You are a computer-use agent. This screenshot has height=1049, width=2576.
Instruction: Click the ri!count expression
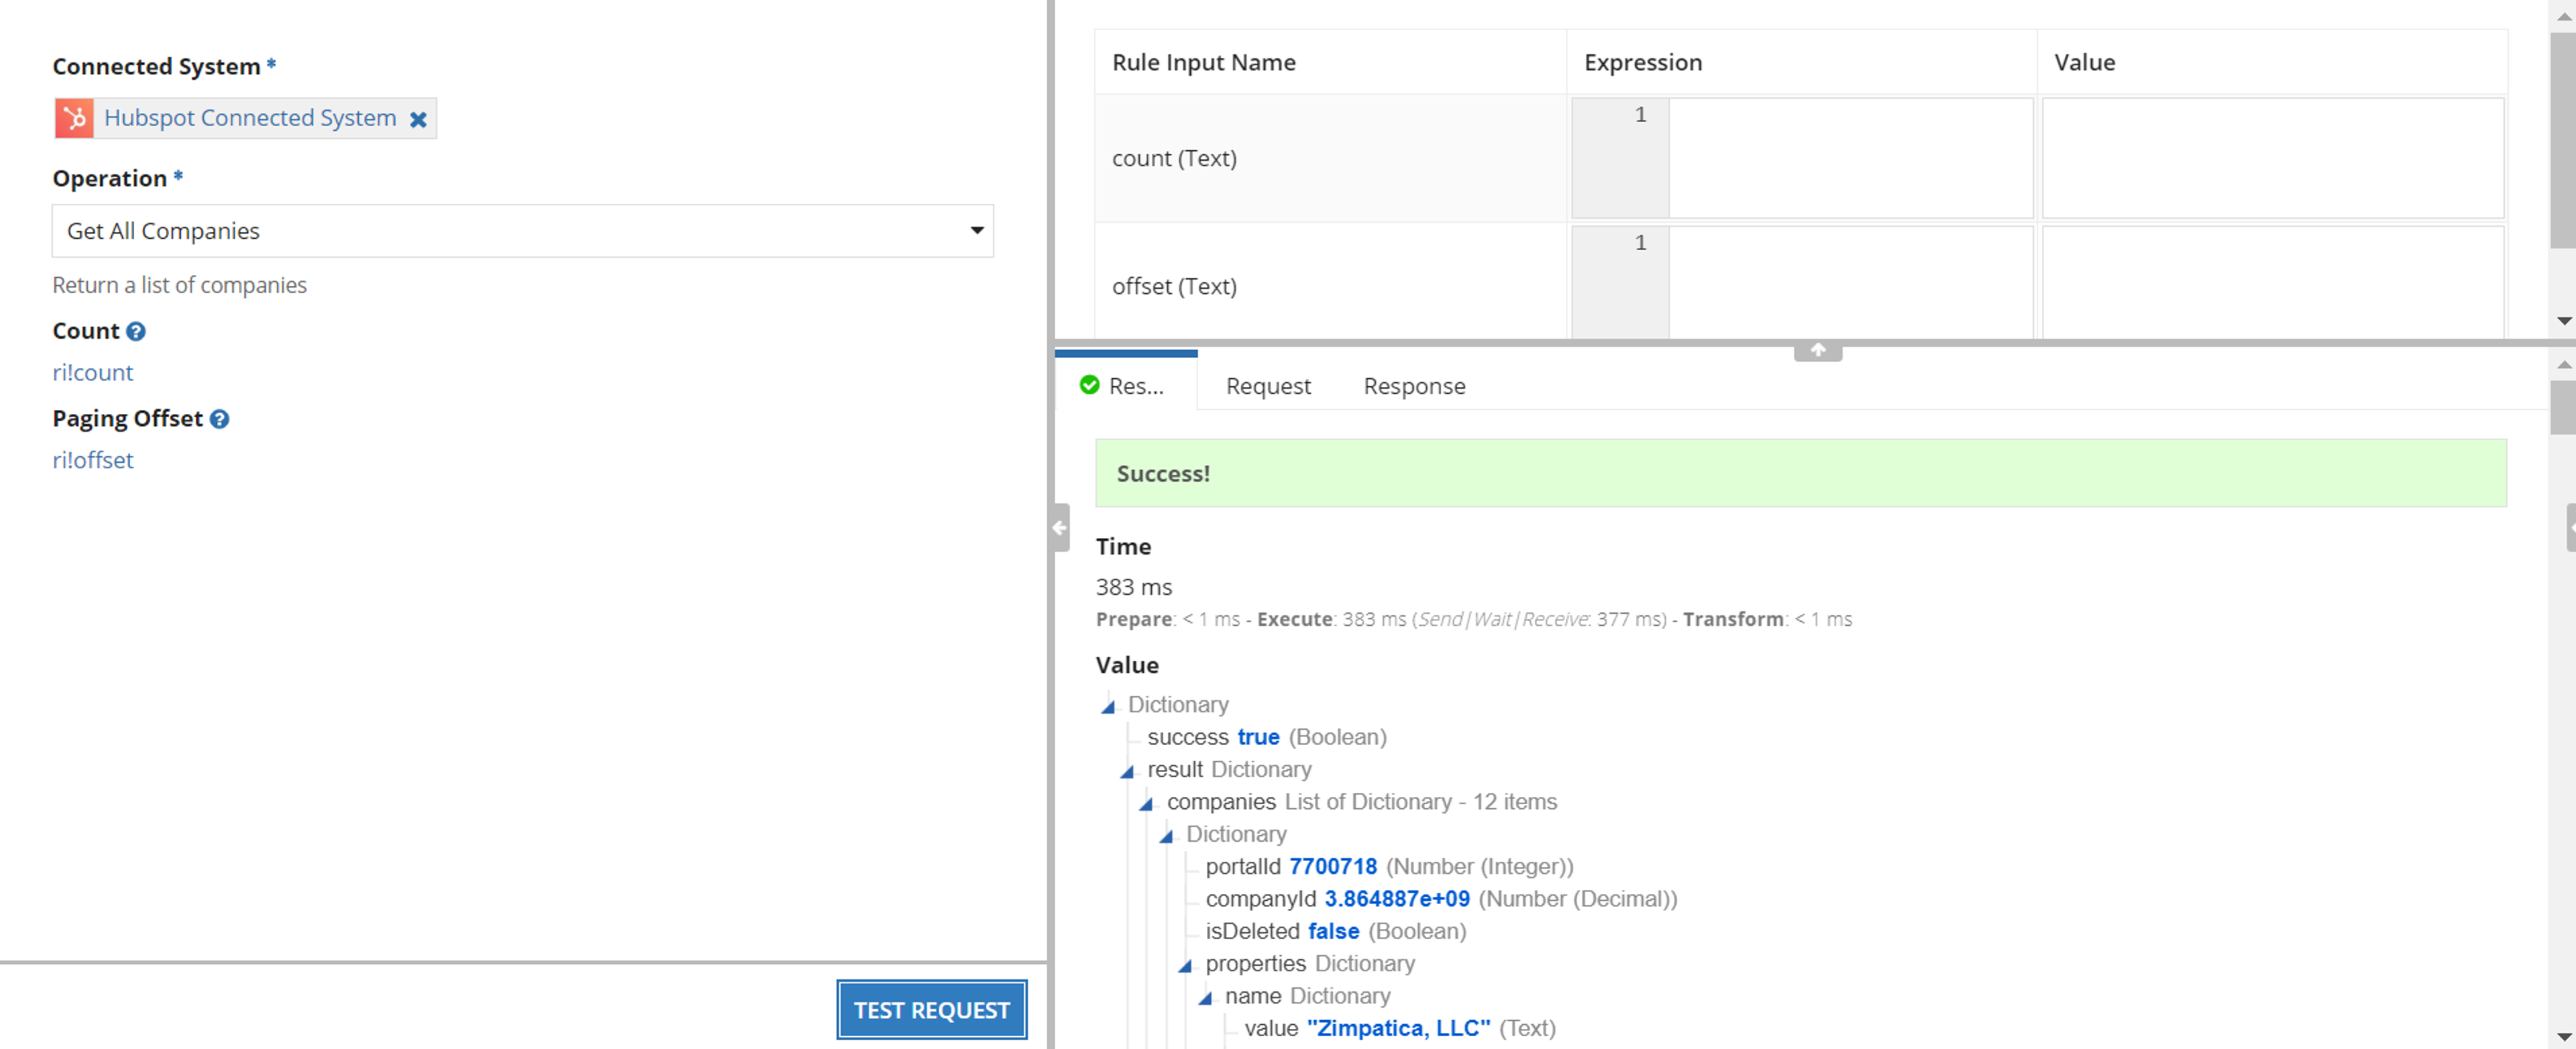93,373
